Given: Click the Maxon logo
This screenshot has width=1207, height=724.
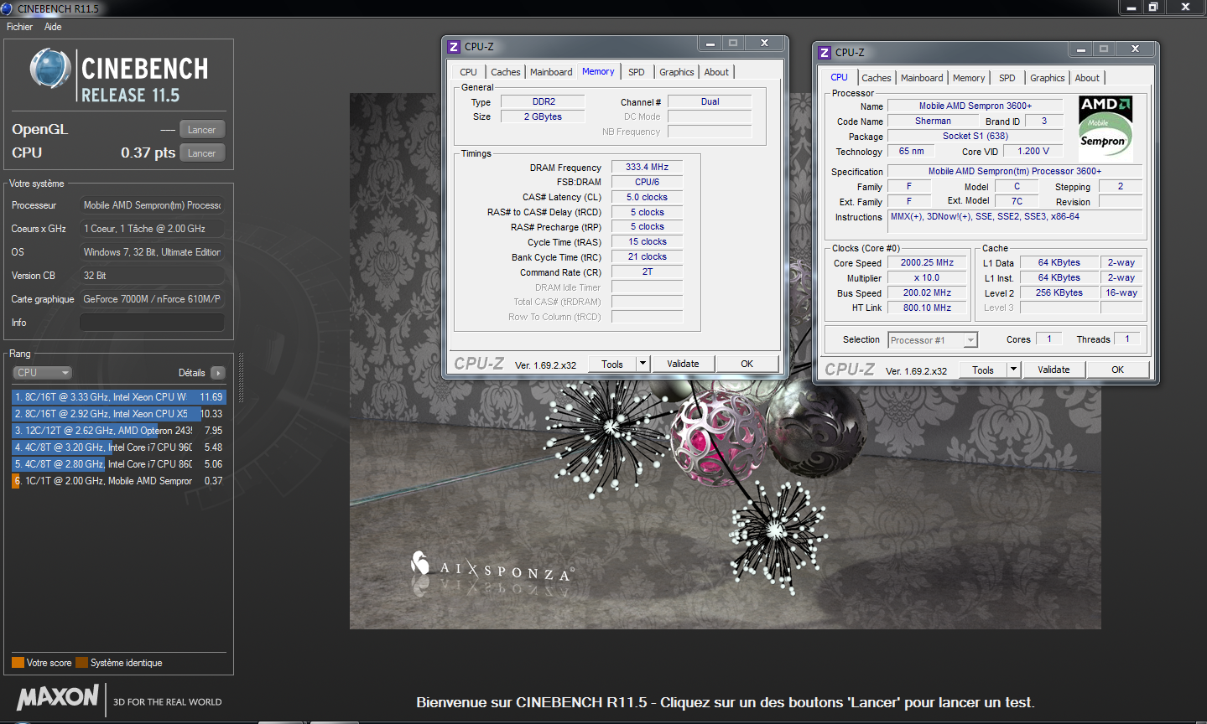Looking at the screenshot, I should 58,697.
